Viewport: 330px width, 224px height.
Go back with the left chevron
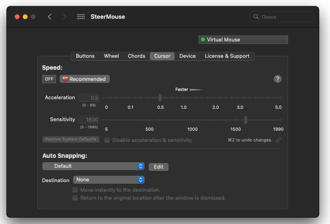(x=50, y=17)
